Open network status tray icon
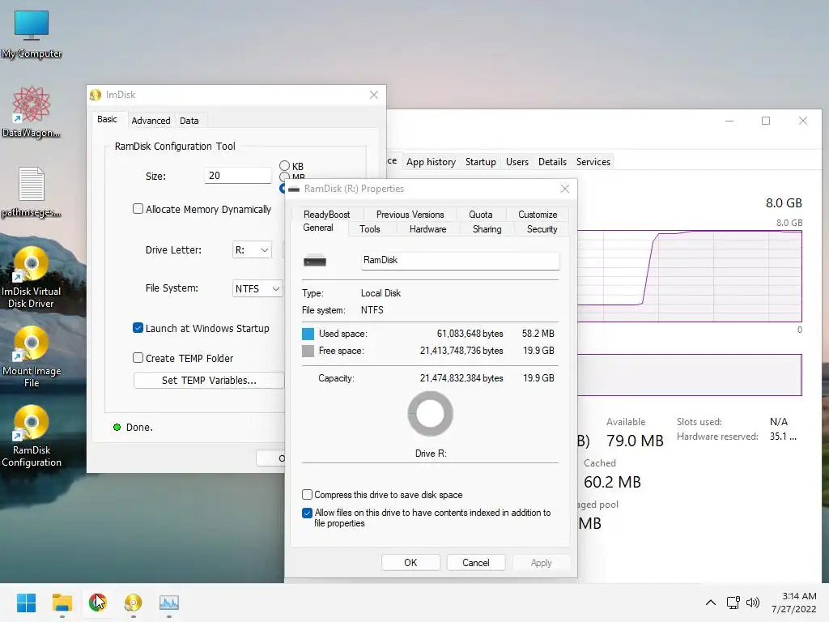The image size is (829, 622). pos(733,603)
